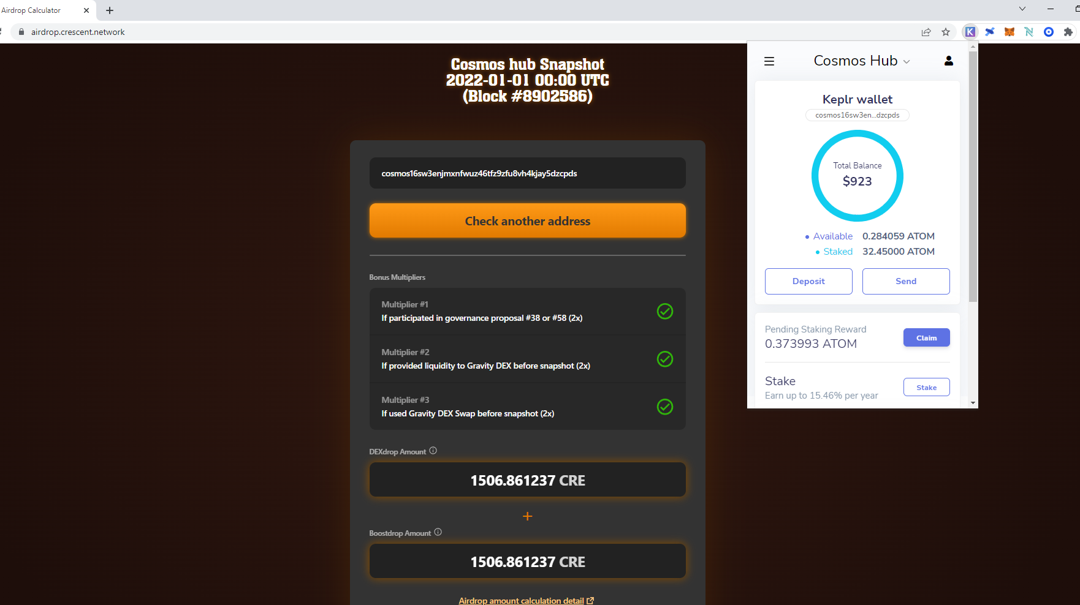The image size is (1080, 605).
Task: Click the orange plus sign between amounts
Action: [x=527, y=516]
